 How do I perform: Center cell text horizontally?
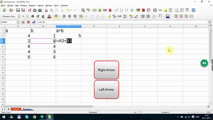point(70,16)
